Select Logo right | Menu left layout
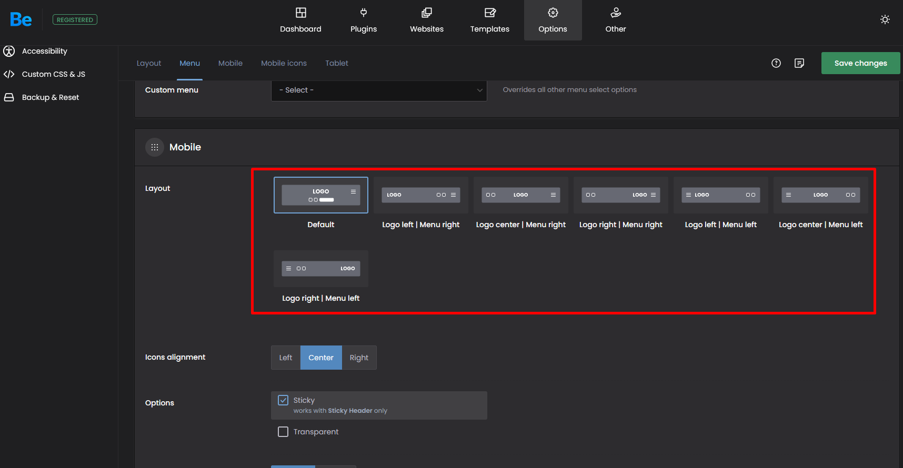 [321, 269]
